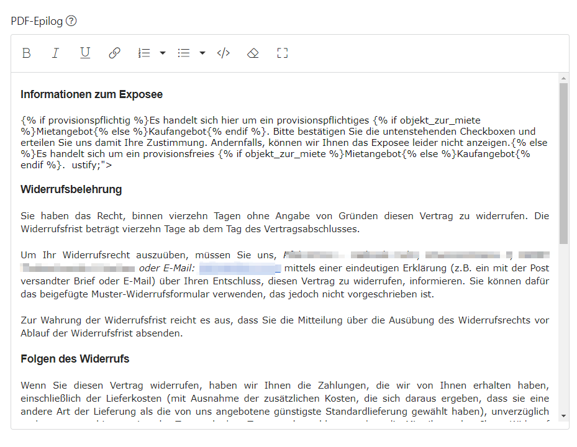Image resolution: width=577 pixels, height=447 pixels.
Task: Create a numbered list
Action: (144, 53)
